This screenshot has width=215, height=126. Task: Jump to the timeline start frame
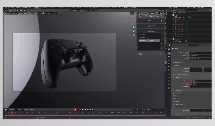81,110
